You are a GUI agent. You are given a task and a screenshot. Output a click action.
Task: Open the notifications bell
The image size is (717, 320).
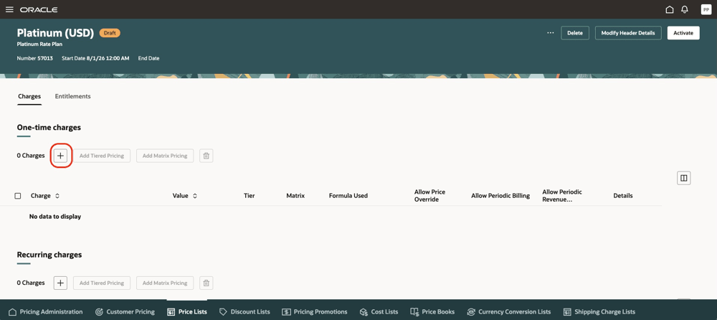(x=685, y=9)
